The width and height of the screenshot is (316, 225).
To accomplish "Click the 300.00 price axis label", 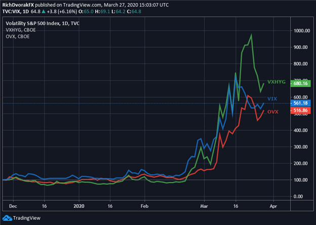I will (x=302, y=147).
